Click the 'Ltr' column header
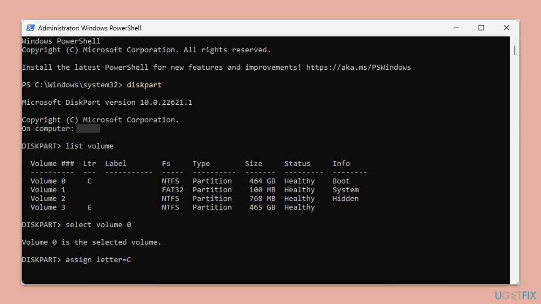 [90, 163]
